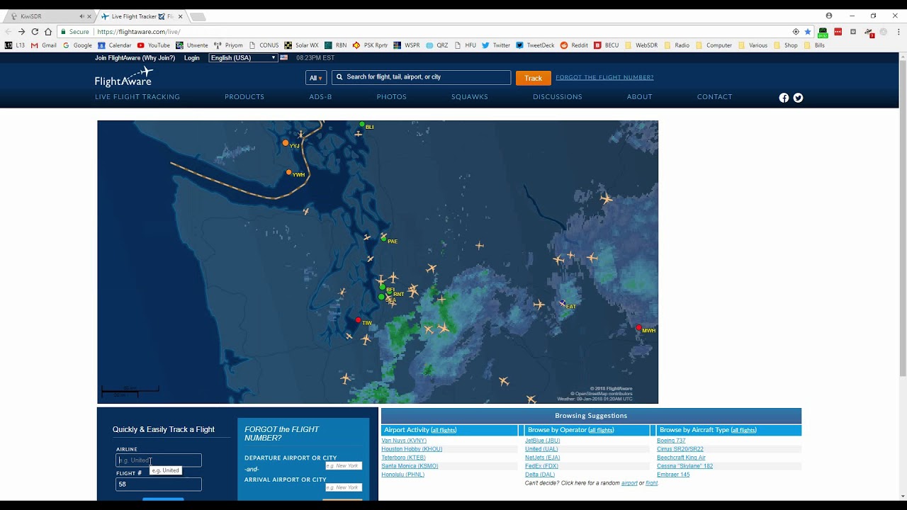Close the Live Flight Tracker tab
Screen dimensions: 907x510
[180, 16]
